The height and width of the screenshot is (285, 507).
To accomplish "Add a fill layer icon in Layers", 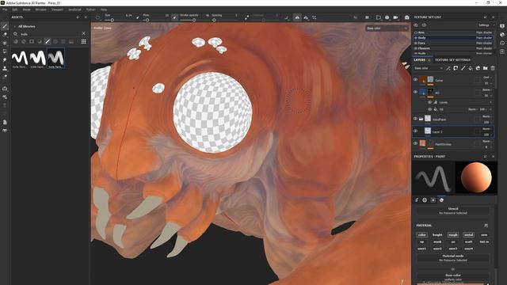I will pos(471,68).
